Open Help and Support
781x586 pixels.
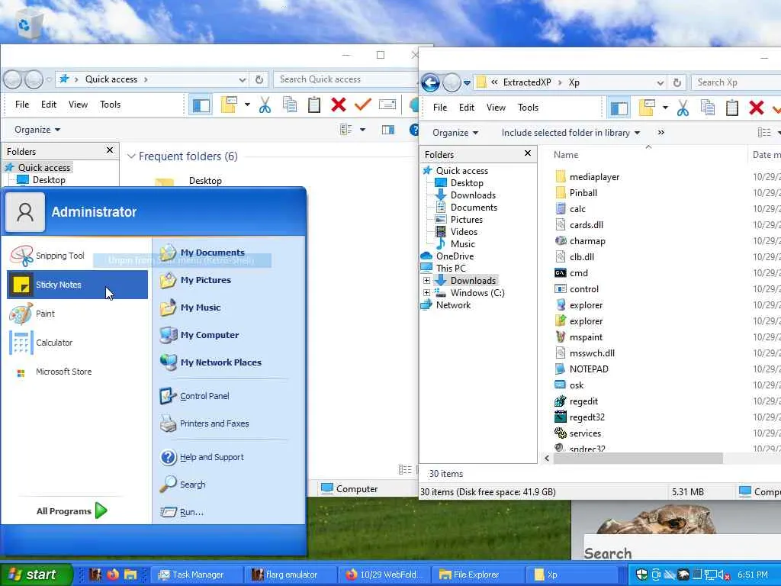coord(201,457)
